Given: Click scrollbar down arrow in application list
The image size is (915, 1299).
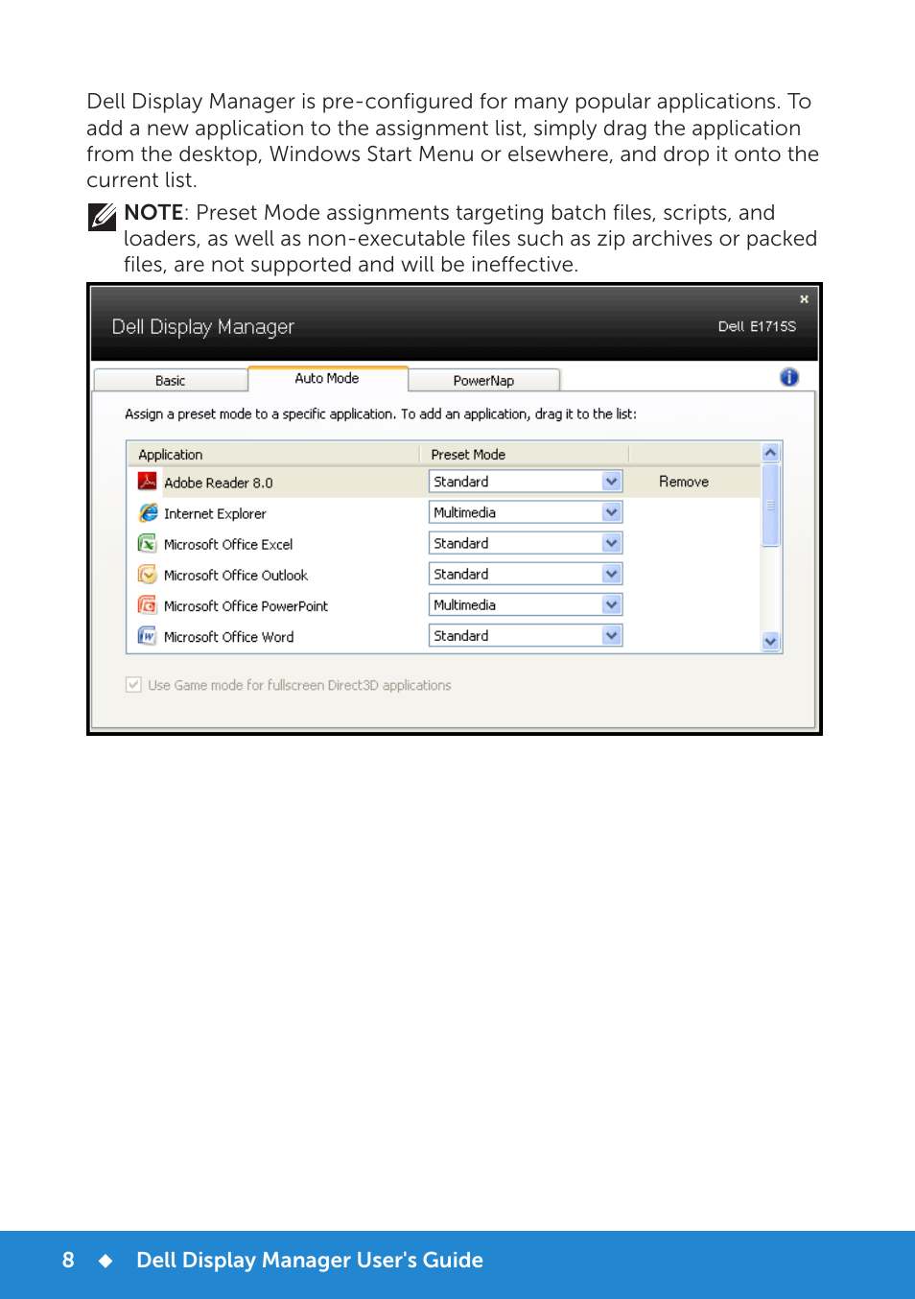Looking at the screenshot, I should tap(770, 642).
